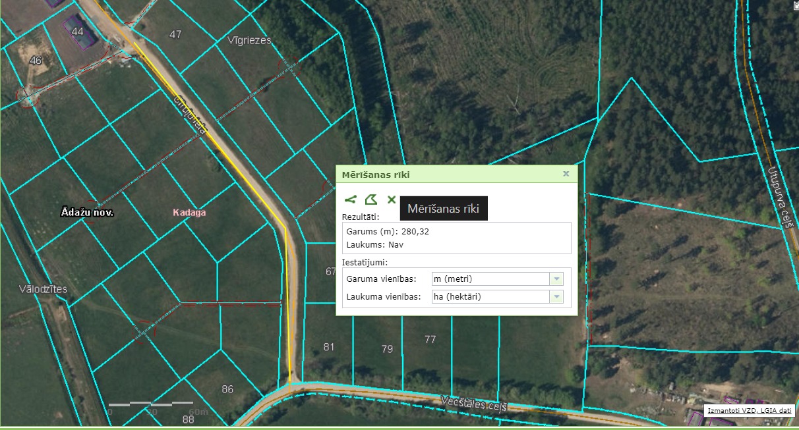Screen dimensions: 799x430
Task: Click the pink Kadaga place label
Action: [x=189, y=213]
